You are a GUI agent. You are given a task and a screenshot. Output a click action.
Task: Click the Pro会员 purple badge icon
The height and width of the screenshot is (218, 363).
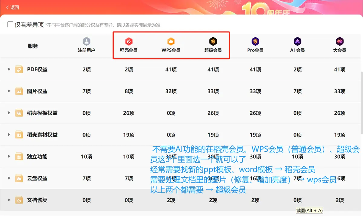tap(255, 41)
